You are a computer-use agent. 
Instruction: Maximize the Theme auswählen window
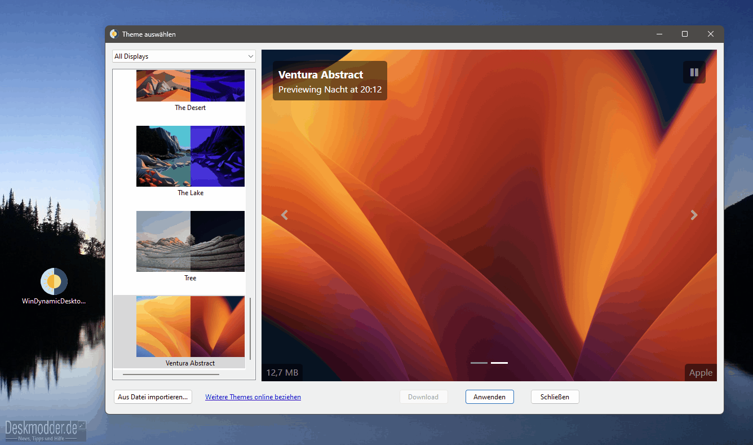685,34
